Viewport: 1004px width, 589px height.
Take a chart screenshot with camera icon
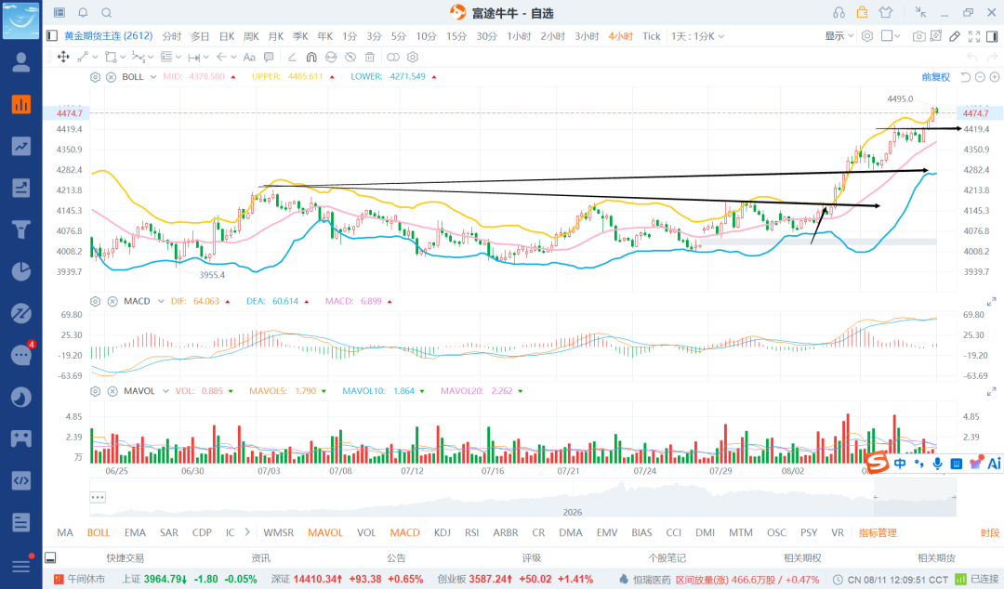(918, 36)
